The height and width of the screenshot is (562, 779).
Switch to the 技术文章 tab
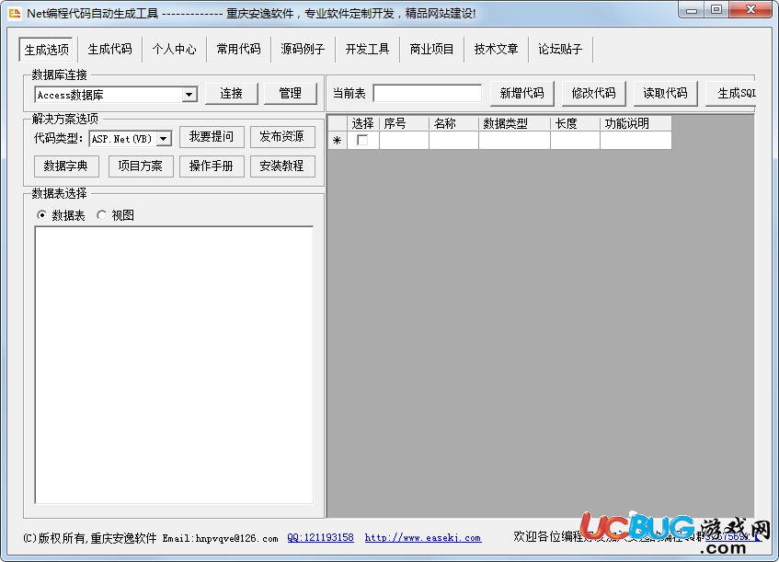click(496, 49)
